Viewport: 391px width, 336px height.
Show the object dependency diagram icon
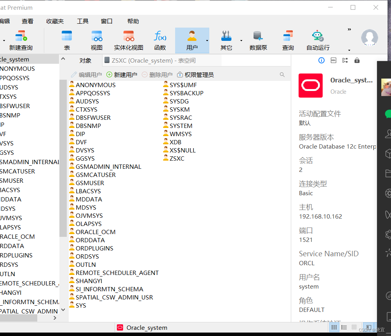point(345,60)
